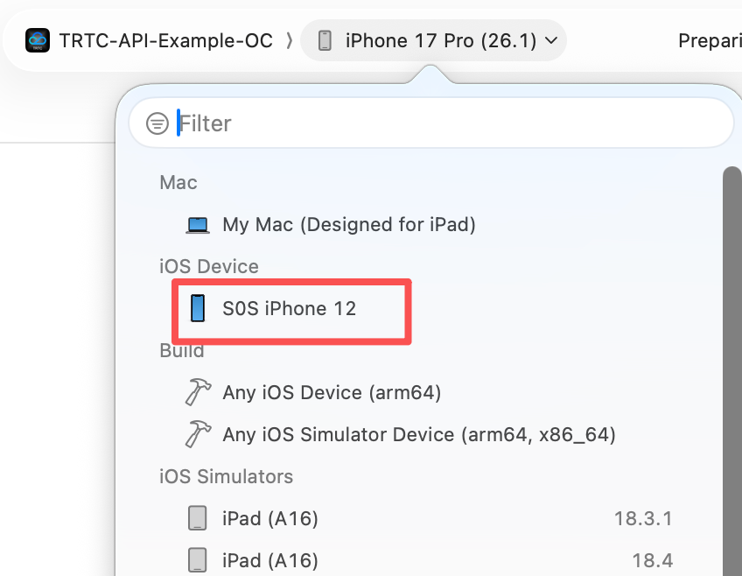Screen dimensions: 742x576
Task: Choose S0S iPhone 12 as destination
Action: pos(289,308)
